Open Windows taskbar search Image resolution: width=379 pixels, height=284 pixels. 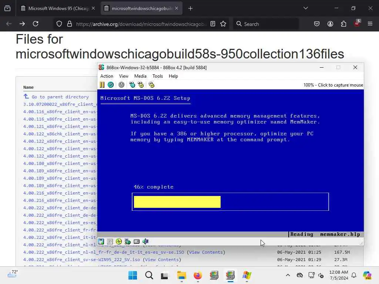[x=149, y=275]
